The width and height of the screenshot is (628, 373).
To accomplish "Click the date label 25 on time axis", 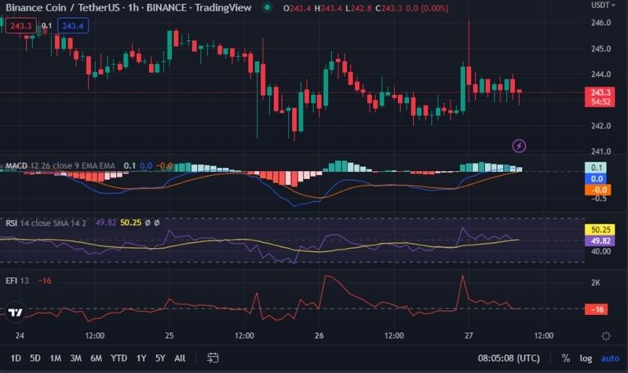I will 169,335.
